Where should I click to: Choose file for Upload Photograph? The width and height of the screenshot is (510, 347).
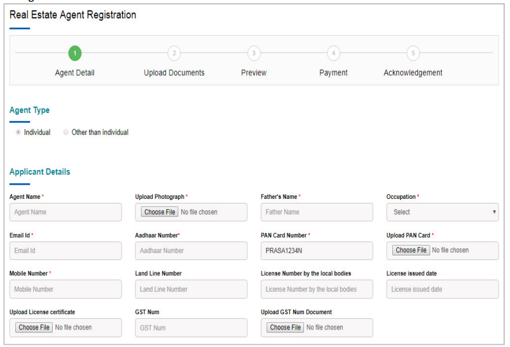(160, 212)
